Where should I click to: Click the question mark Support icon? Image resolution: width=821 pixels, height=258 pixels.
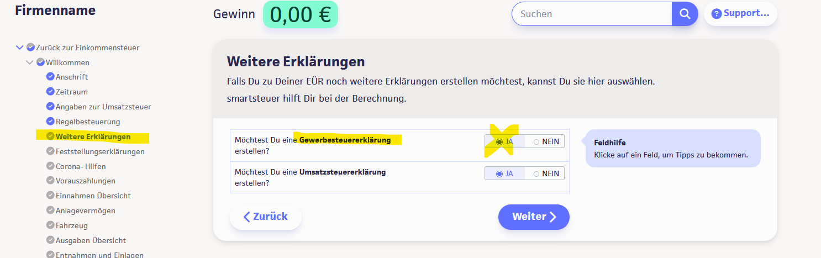pyautogui.click(x=716, y=14)
